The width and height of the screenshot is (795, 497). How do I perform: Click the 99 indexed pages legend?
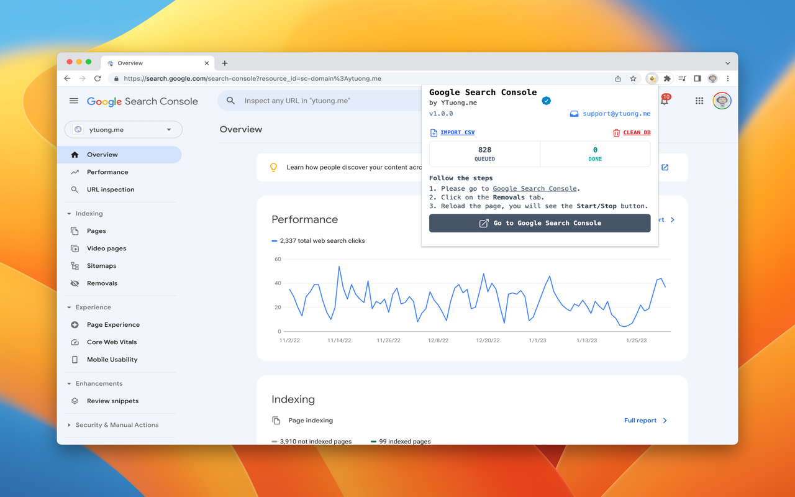pos(401,442)
